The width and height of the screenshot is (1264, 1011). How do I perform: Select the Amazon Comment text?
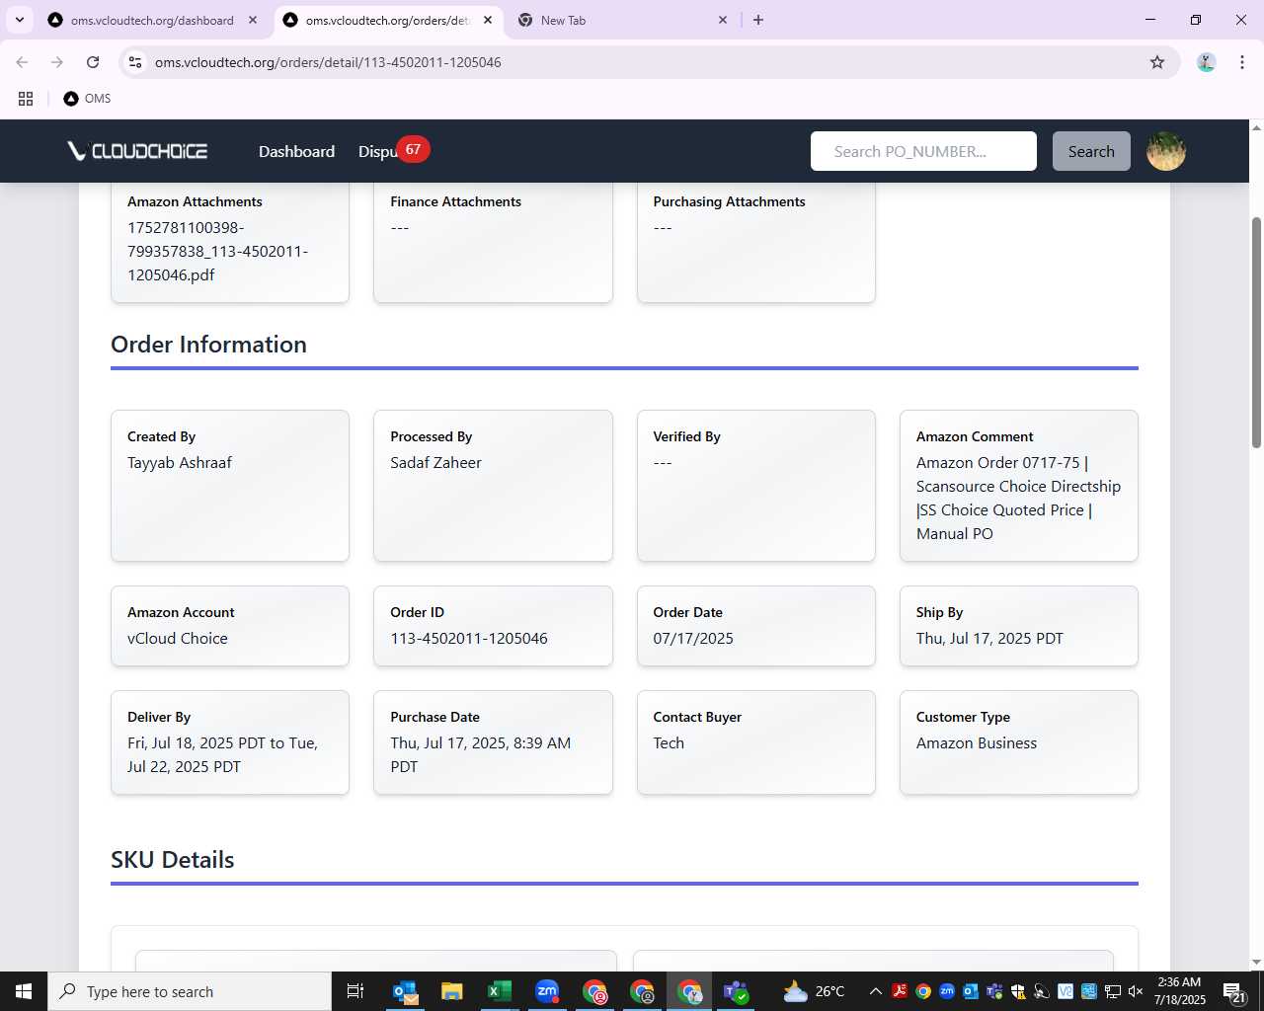point(1018,498)
